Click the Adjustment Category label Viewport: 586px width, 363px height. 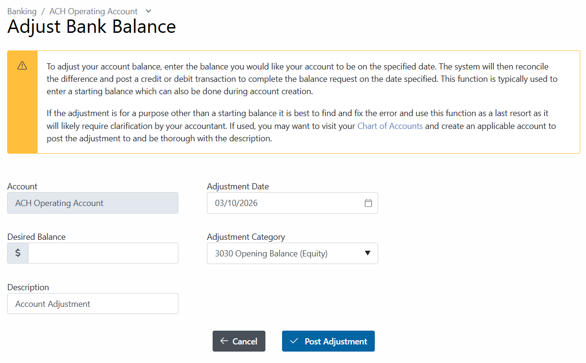pyautogui.click(x=246, y=237)
